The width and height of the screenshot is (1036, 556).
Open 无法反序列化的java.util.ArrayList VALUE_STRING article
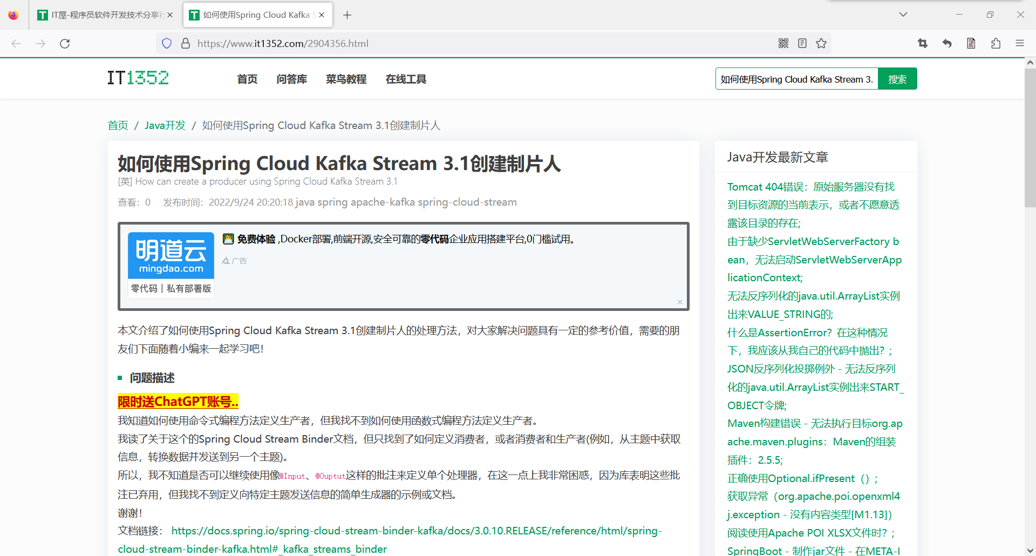tap(814, 305)
